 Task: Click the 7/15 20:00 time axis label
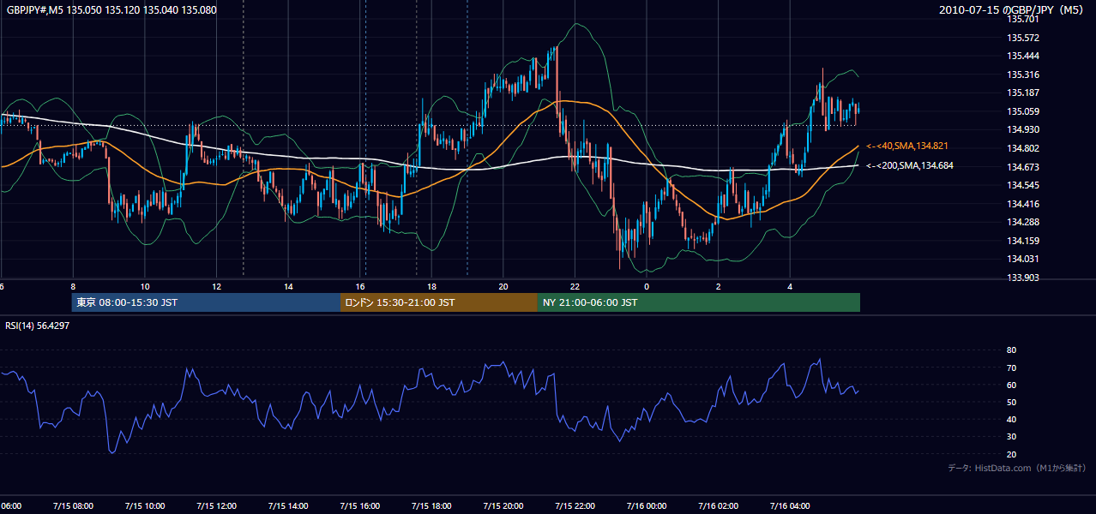click(x=503, y=506)
